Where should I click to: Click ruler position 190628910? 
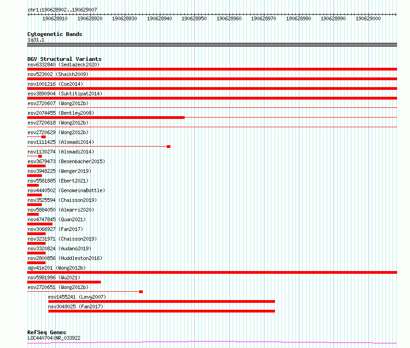pyautogui.click(x=55, y=18)
